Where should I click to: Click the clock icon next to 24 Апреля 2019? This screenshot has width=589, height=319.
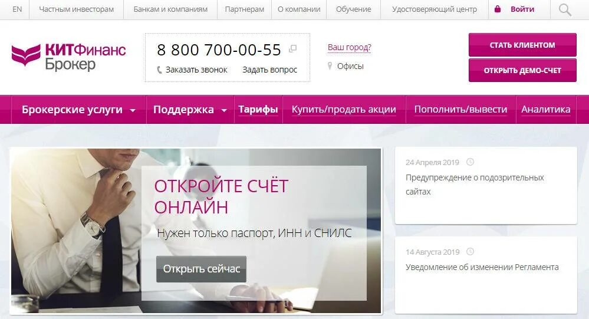pos(470,162)
